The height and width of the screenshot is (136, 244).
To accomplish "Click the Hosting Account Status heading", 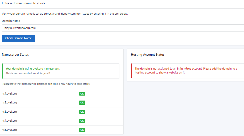I will 147,55.
